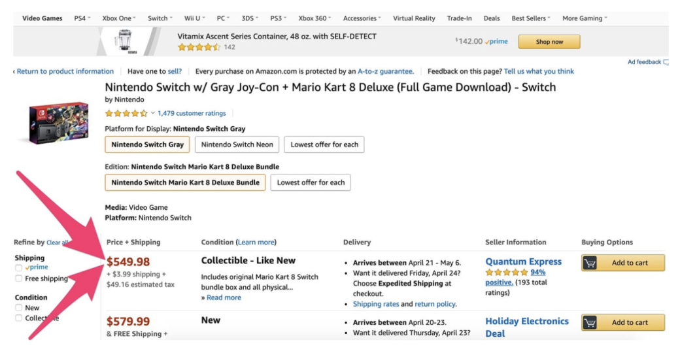
Task: Click the product star rating icons
Action: click(126, 114)
